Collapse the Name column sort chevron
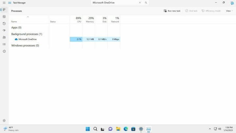 coord(28,17)
